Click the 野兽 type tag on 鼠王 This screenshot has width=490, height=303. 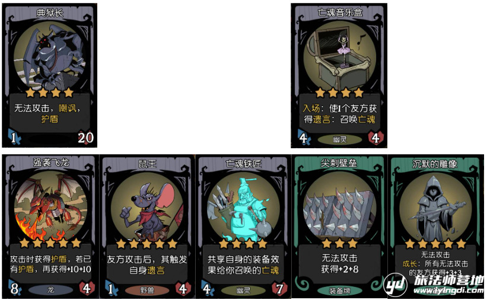147,290
